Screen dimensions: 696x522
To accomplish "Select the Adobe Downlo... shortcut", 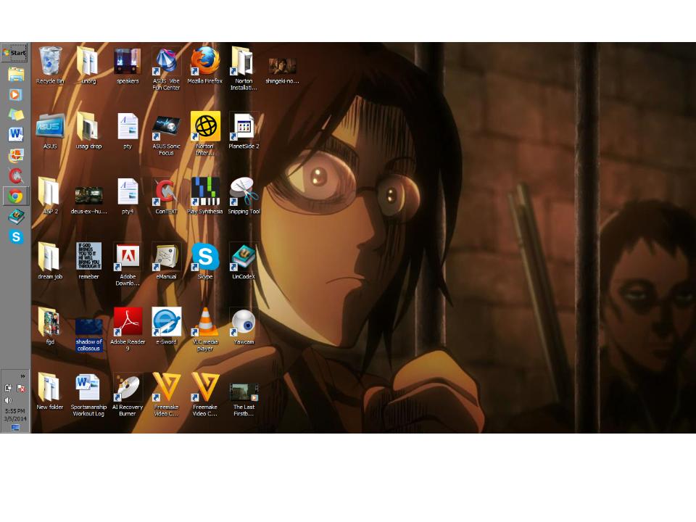I will (x=128, y=264).
